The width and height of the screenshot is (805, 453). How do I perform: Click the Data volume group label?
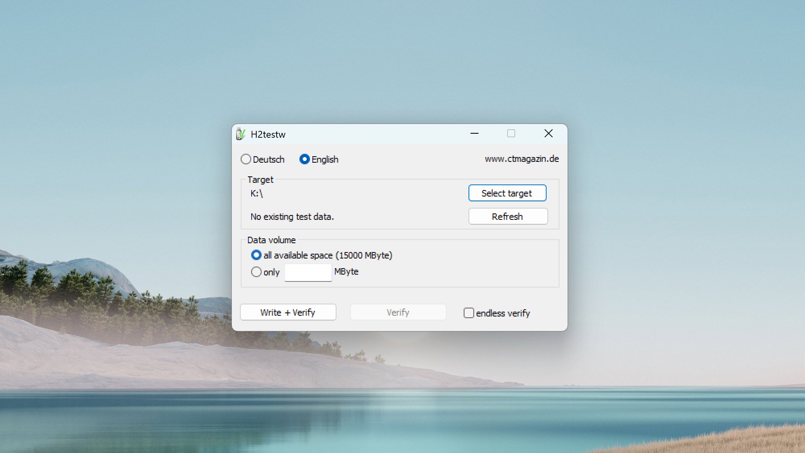click(271, 240)
